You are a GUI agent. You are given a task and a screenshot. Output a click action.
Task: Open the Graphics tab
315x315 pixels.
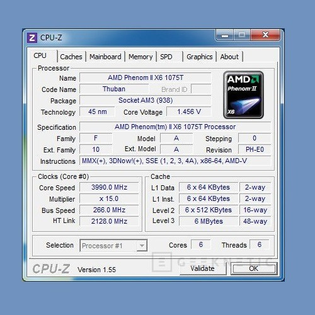(x=200, y=57)
